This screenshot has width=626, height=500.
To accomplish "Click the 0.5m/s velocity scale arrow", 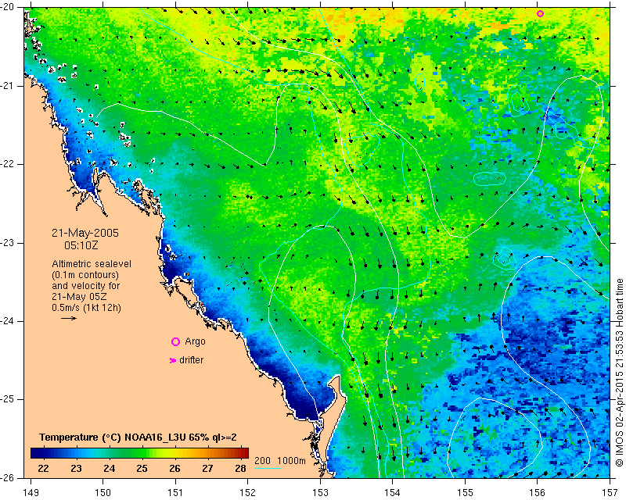I will (69, 318).
